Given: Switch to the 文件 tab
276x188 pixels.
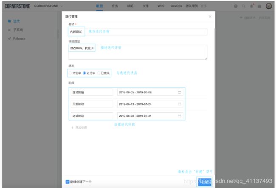Looking at the screenshot, I should coord(145,6).
